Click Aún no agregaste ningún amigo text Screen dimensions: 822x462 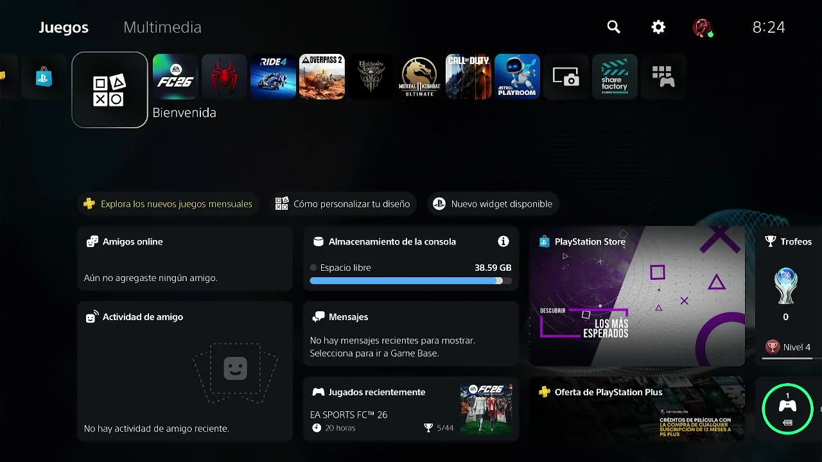click(150, 278)
